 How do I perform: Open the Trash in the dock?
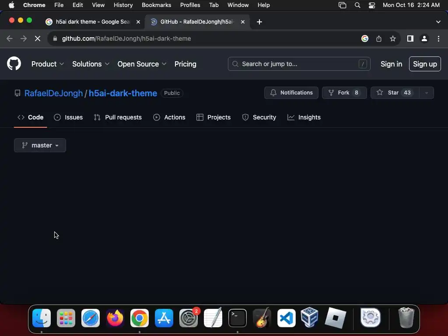406,318
